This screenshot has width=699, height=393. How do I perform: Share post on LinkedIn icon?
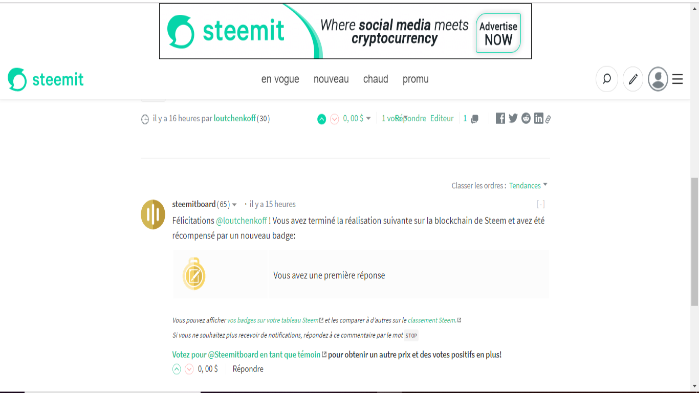pos(539,118)
